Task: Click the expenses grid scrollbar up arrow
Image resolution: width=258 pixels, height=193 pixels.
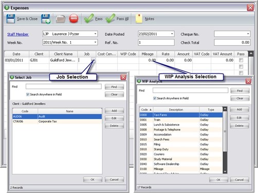Action: (x=251, y=53)
